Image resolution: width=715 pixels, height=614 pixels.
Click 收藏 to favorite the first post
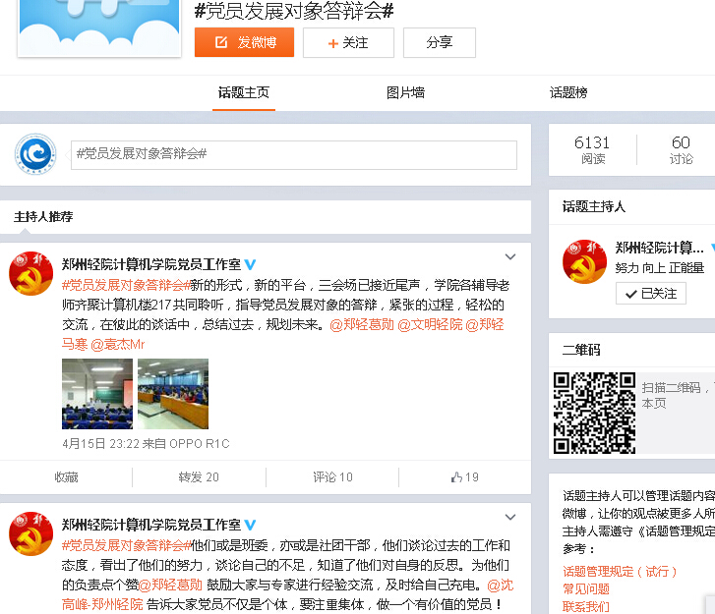[x=66, y=477]
